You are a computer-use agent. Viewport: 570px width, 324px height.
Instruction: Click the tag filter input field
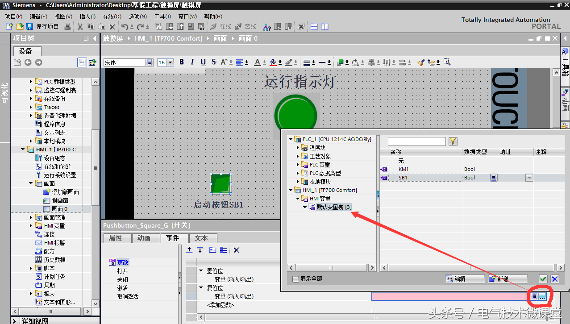(x=417, y=141)
